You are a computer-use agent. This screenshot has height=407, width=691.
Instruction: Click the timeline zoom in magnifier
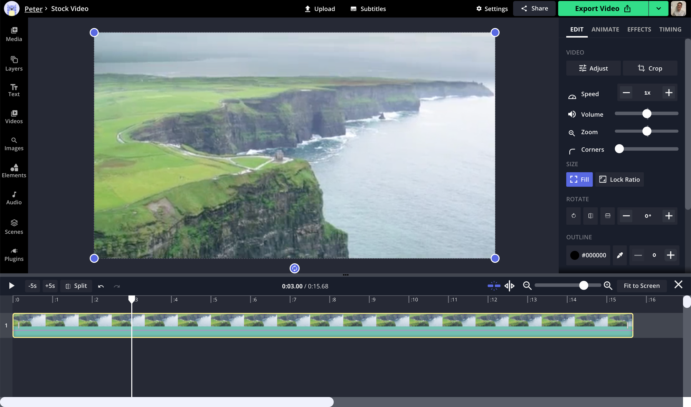[608, 285]
